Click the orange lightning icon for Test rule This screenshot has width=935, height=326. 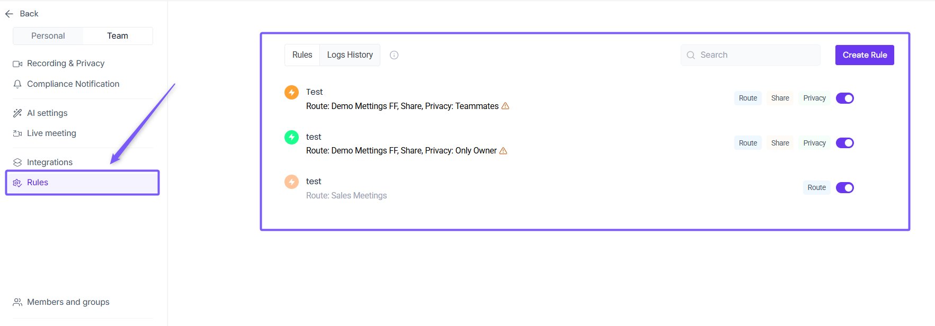pos(291,93)
